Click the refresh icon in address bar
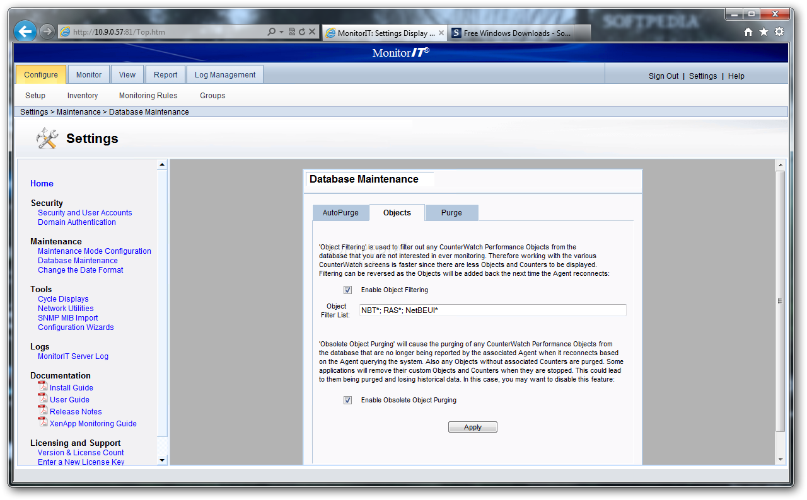This screenshot has width=807, height=500. [x=302, y=31]
